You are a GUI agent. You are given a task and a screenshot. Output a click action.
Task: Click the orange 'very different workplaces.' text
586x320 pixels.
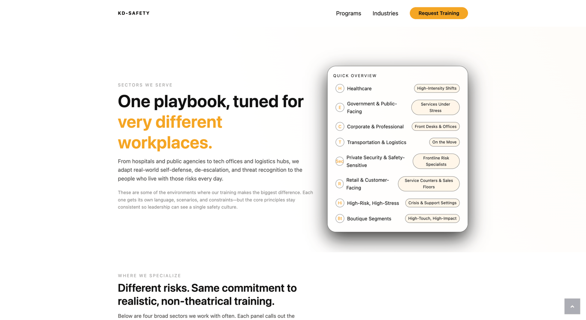coord(170,132)
